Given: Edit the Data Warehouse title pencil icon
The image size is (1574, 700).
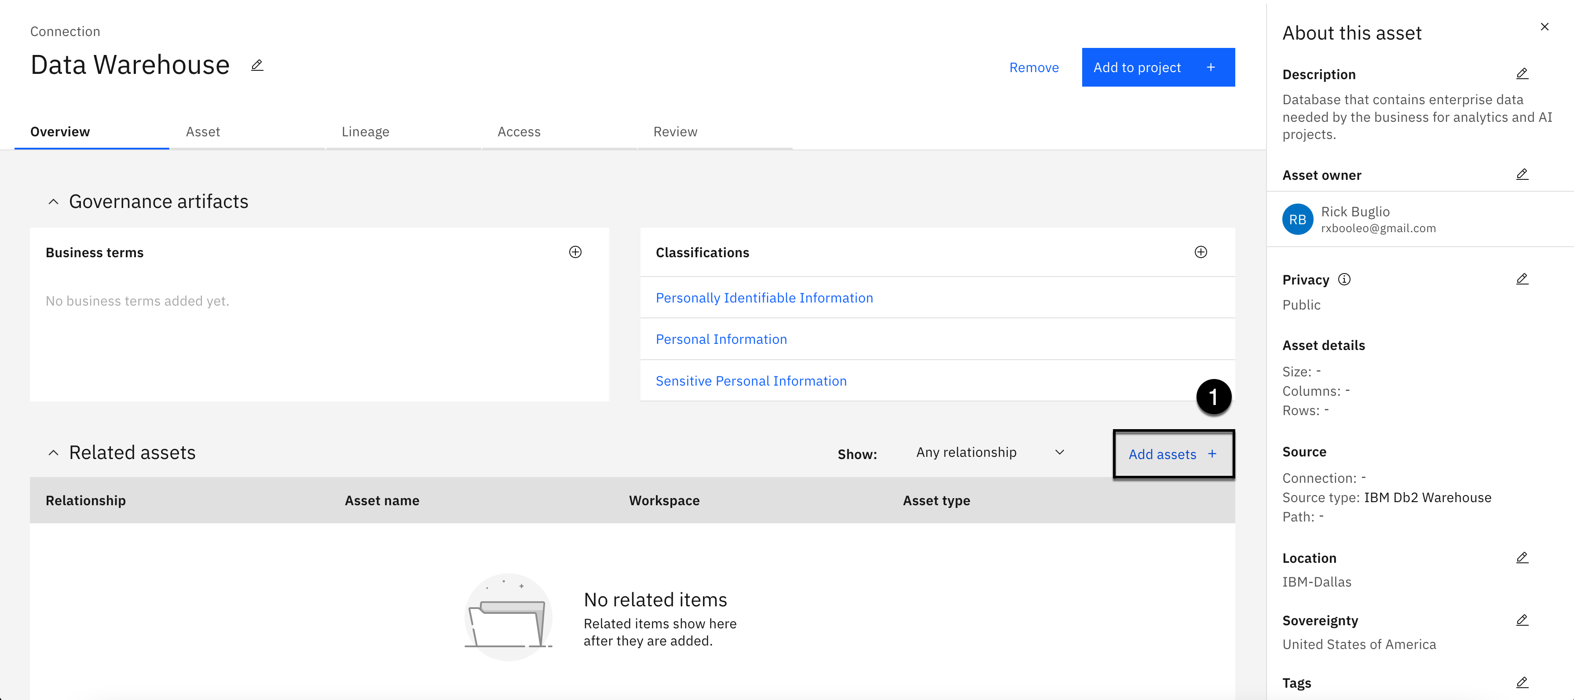Looking at the screenshot, I should (x=256, y=66).
